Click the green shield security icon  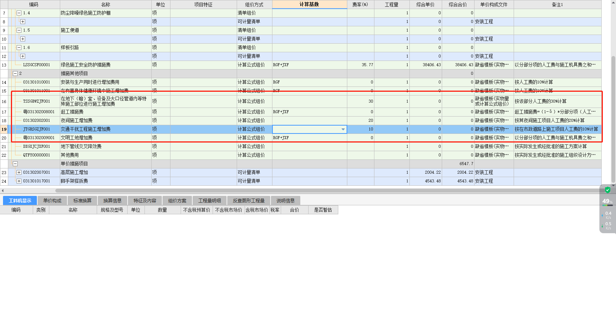point(607,190)
